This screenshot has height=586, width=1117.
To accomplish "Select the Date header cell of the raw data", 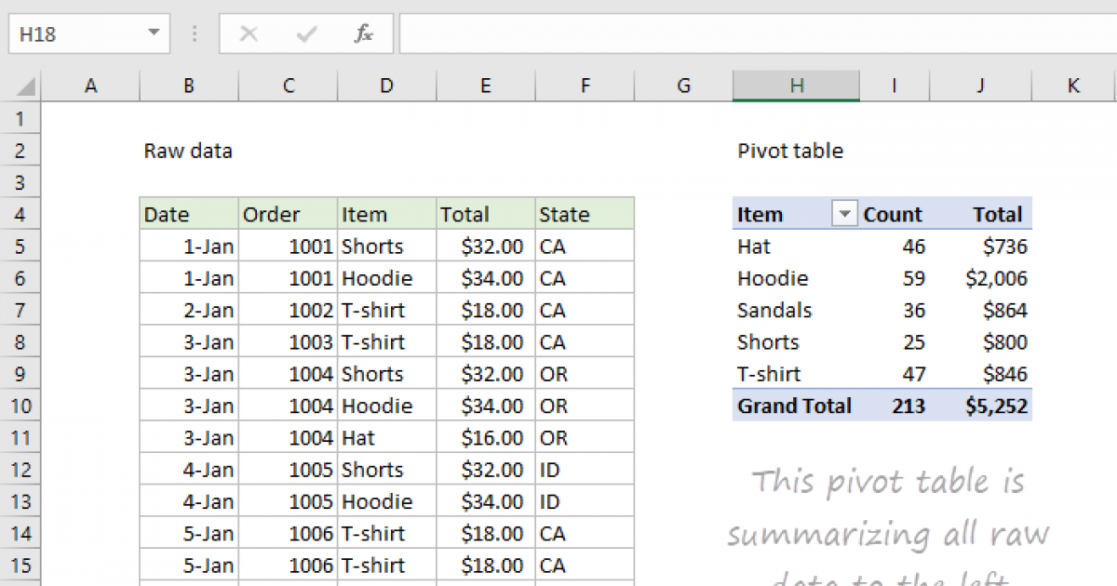I will [186, 214].
